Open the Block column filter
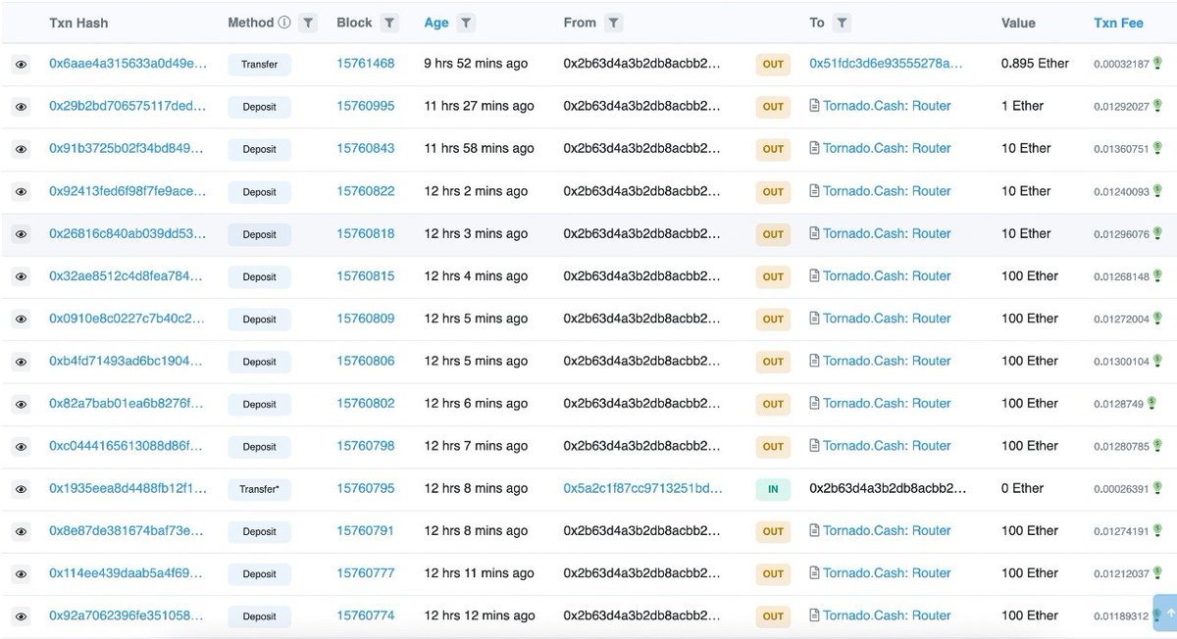Viewport: 1177px width, 639px height. (x=389, y=23)
